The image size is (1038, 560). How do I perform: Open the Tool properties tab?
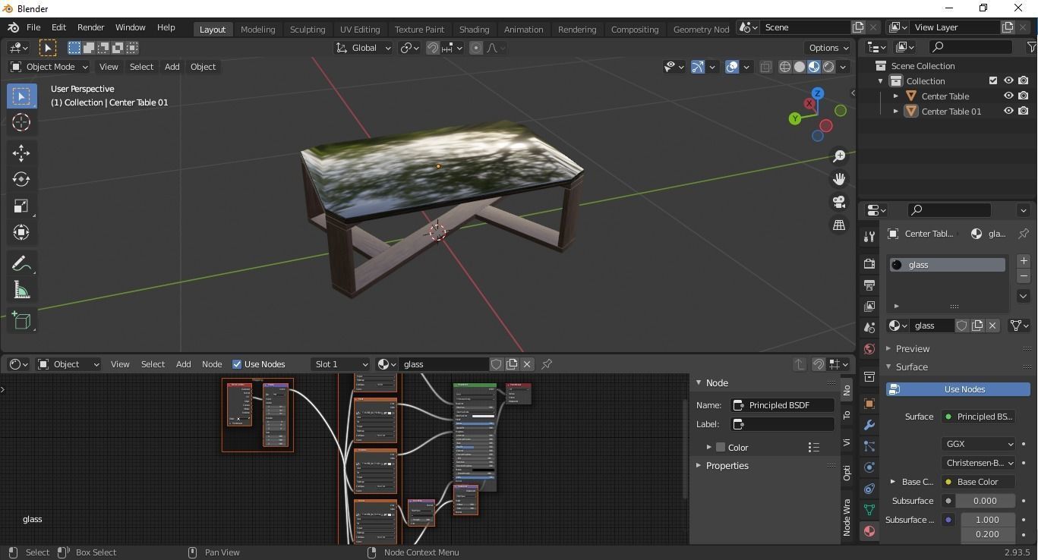(x=869, y=237)
